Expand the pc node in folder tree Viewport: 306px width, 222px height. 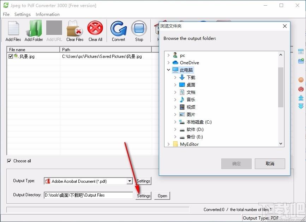tap(169, 55)
